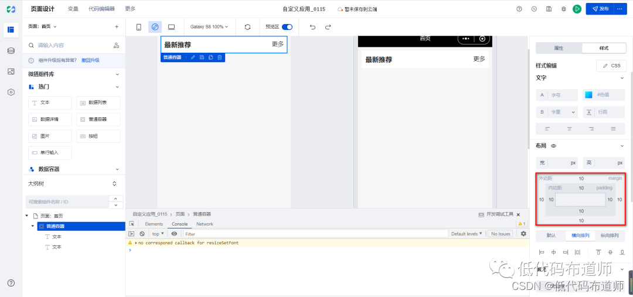Switch to devtools Elements tab
The image size is (633, 297).
point(154,224)
